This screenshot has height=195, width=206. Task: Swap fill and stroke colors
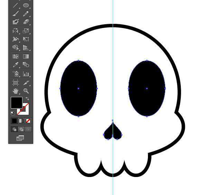(x=27, y=99)
